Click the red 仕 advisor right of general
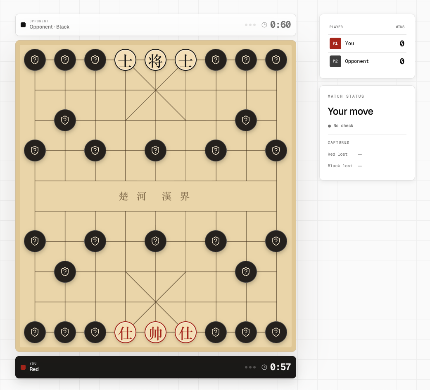Screen dimensions: 430x390 185,332
